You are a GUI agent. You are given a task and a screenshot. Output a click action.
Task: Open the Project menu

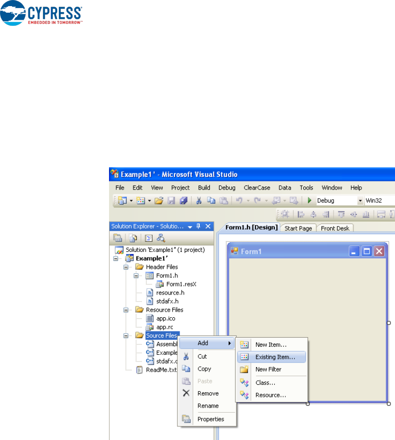181,188
